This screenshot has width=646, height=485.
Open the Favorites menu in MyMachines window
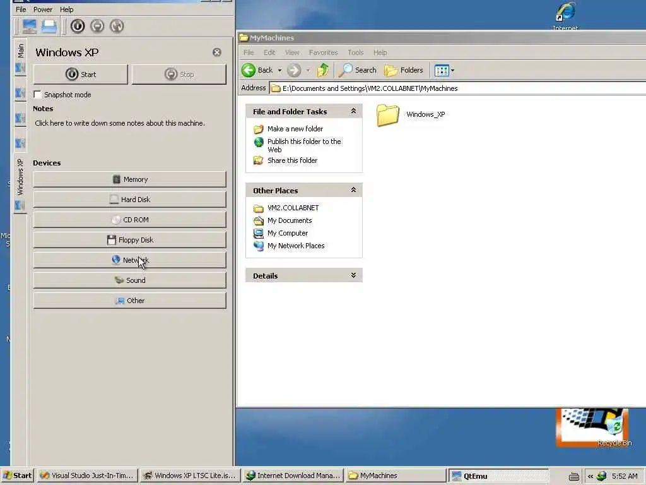point(324,53)
